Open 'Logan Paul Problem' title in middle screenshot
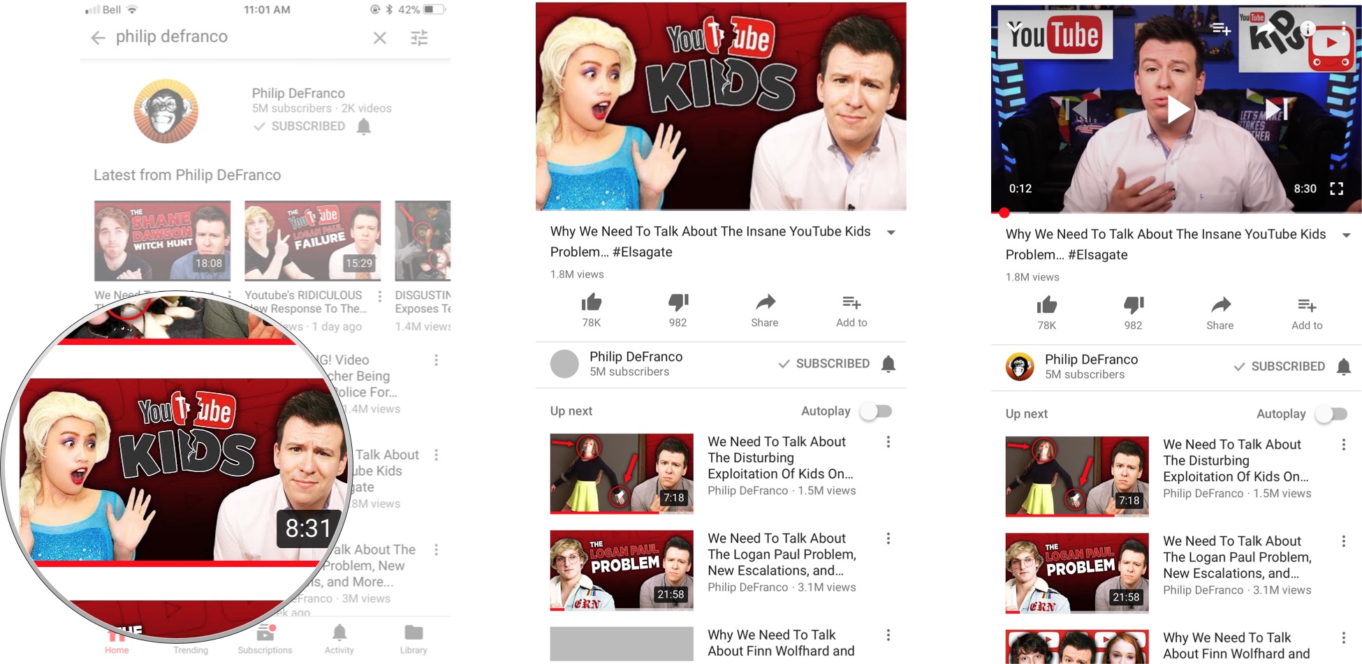 782,554
